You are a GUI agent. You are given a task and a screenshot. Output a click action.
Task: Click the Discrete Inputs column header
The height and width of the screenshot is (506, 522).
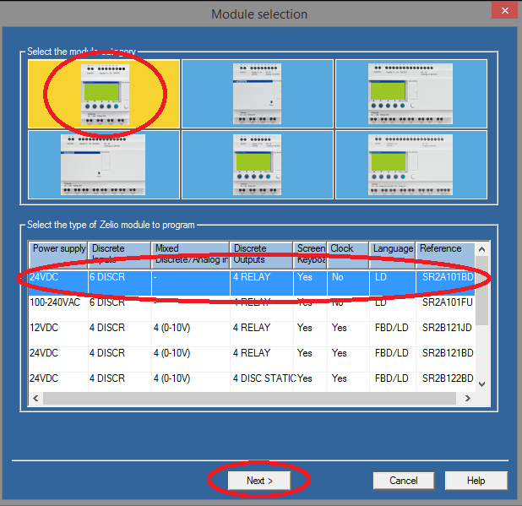click(x=119, y=255)
